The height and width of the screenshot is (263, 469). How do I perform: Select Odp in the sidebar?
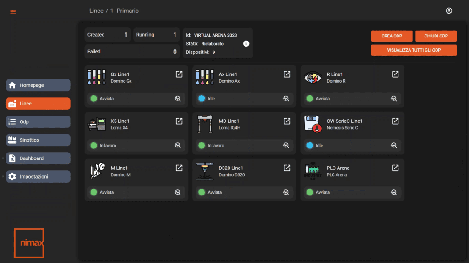pyautogui.click(x=38, y=121)
